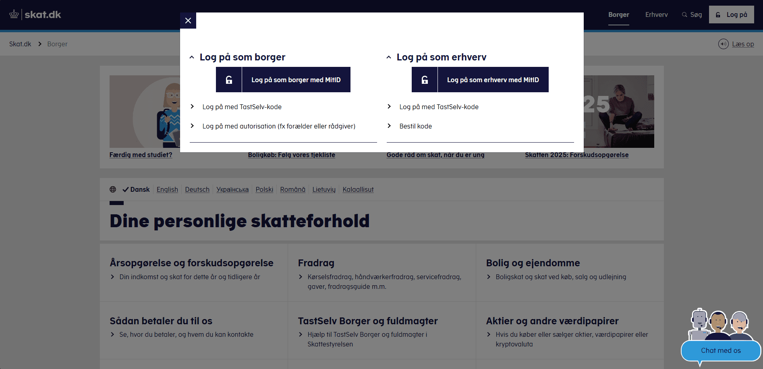Switch language to English

point(167,189)
